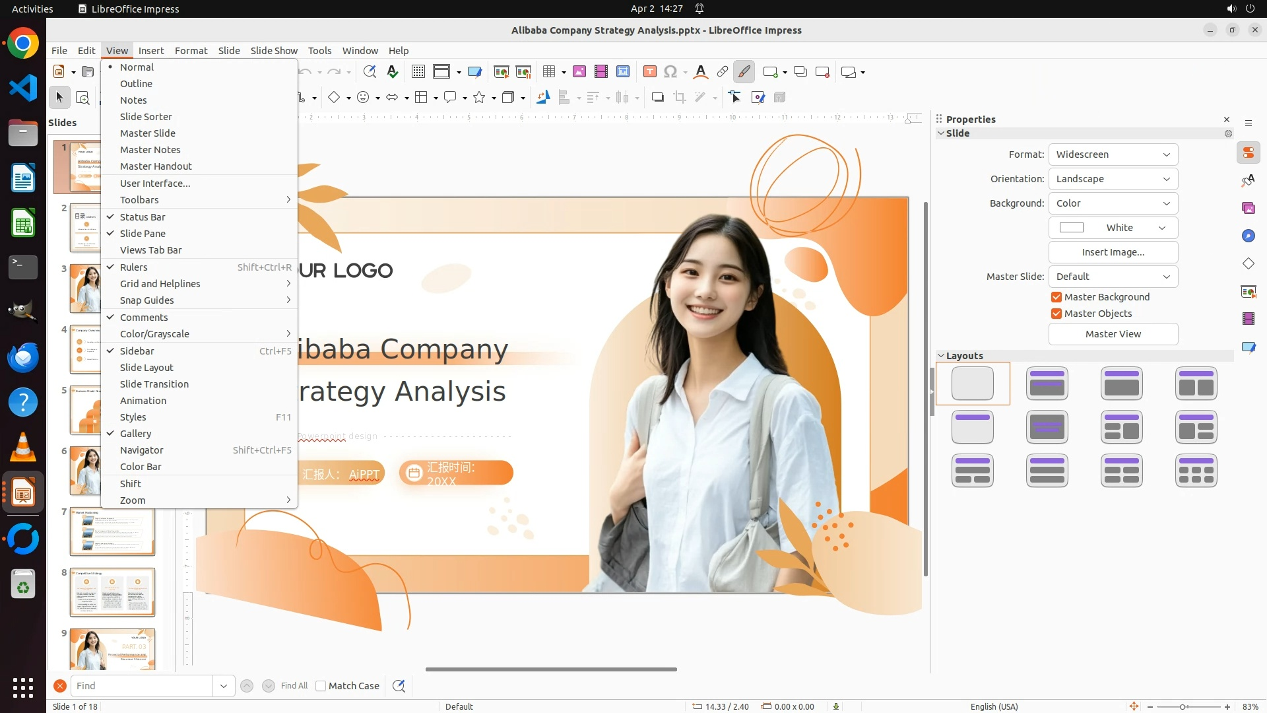Screen dimensions: 1267x713
Task: Enable the Match Case checkbox
Action: pyautogui.click(x=321, y=686)
